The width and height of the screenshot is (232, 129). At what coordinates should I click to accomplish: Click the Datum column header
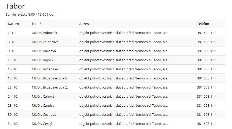pos(13,24)
